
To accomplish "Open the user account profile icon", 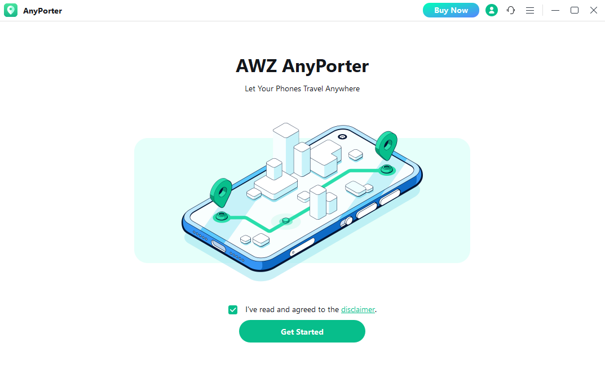I will (x=491, y=10).
